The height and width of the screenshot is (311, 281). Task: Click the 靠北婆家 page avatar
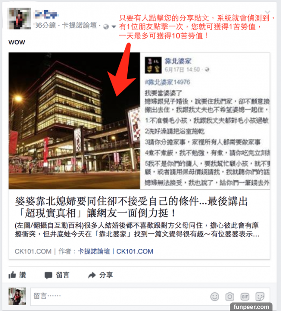[x=153, y=65]
